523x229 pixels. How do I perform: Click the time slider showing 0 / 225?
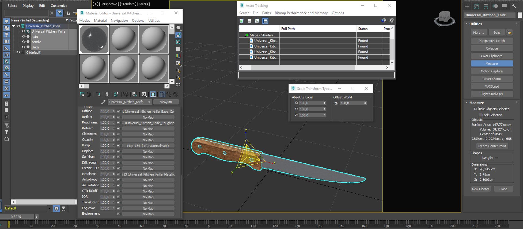17,217
